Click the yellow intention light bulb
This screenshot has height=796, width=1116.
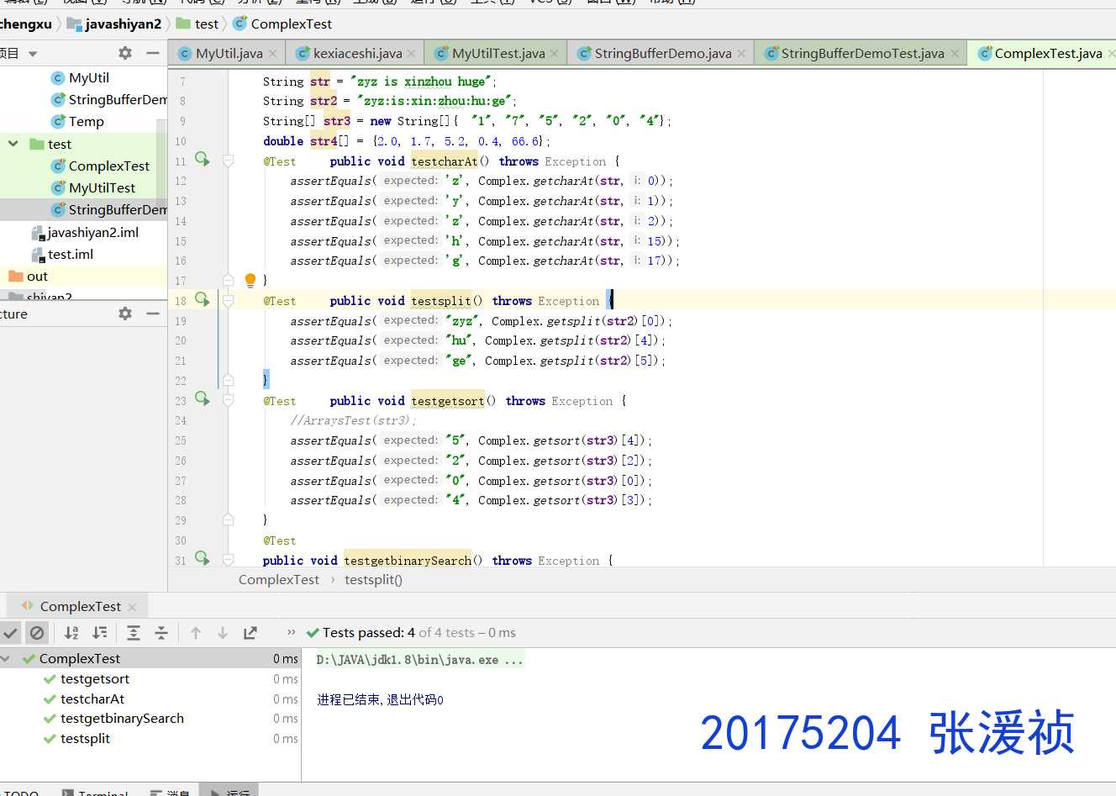pos(250,280)
